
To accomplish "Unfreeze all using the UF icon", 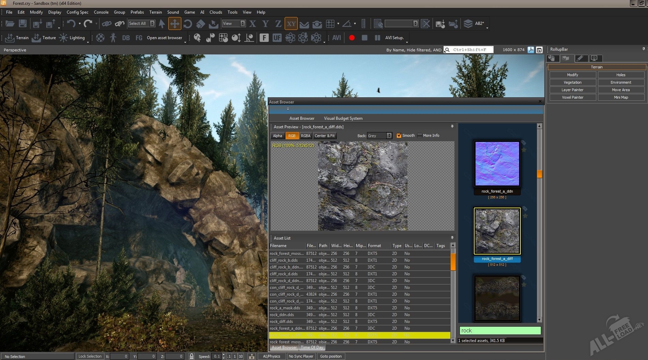I will [x=277, y=38].
